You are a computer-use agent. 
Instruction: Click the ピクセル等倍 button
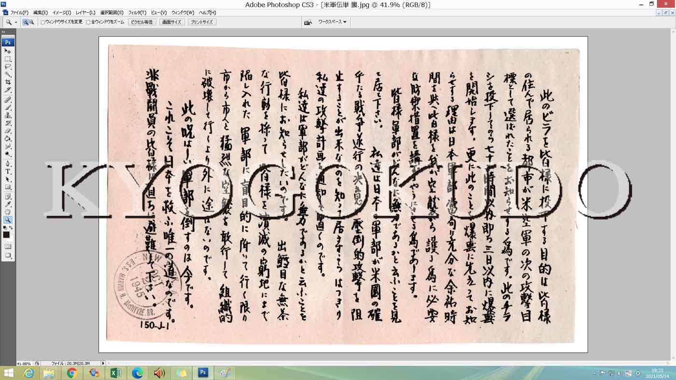pyautogui.click(x=142, y=22)
